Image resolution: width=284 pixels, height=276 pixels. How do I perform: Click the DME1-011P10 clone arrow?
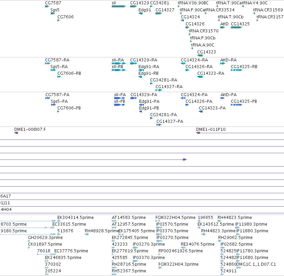tap(198, 133)
